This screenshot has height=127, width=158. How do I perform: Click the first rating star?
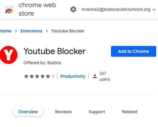click(x=26, y=76)
